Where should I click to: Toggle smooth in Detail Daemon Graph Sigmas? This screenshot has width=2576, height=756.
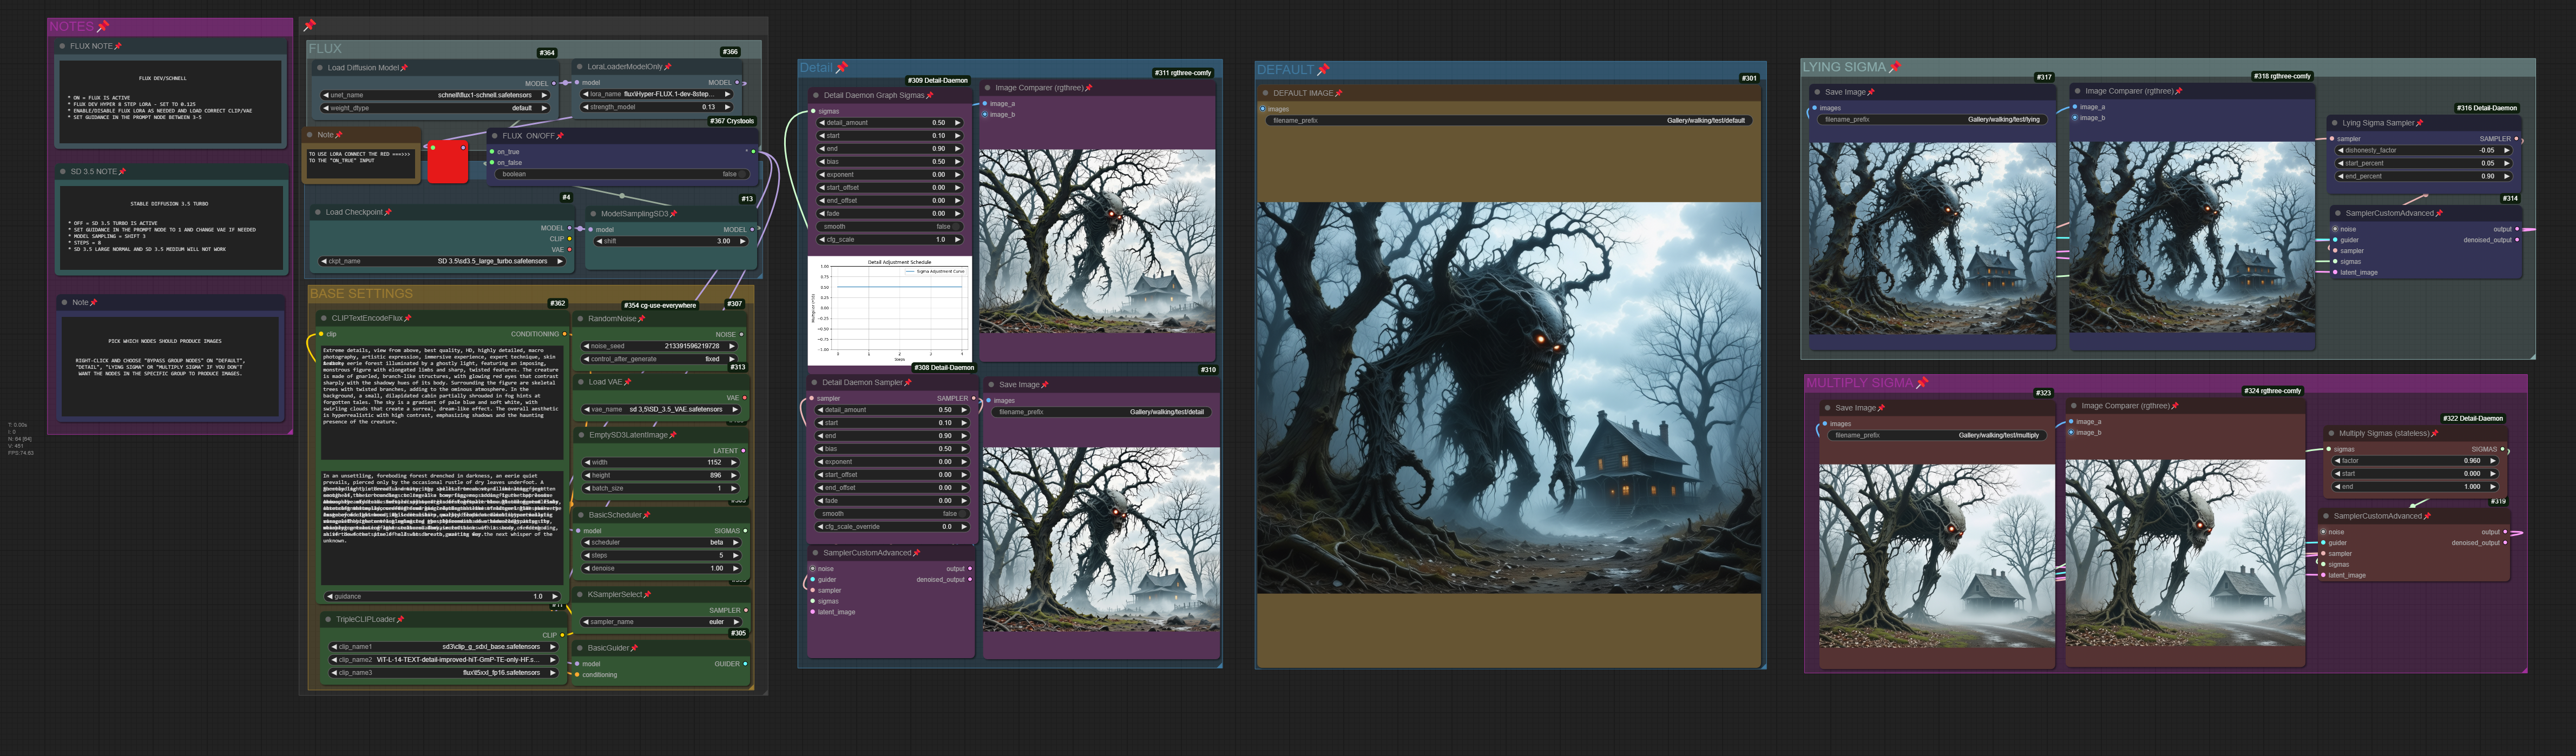pyautogui.click(x=890, y=227)
